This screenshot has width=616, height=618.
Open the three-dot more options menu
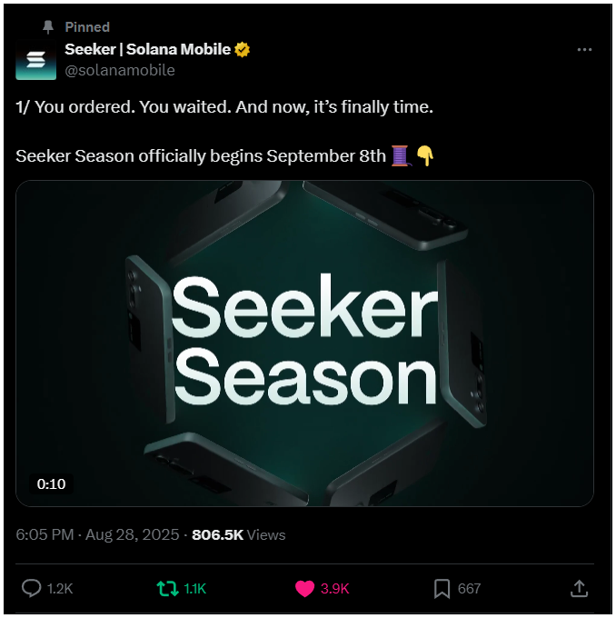tap(584, 50)
